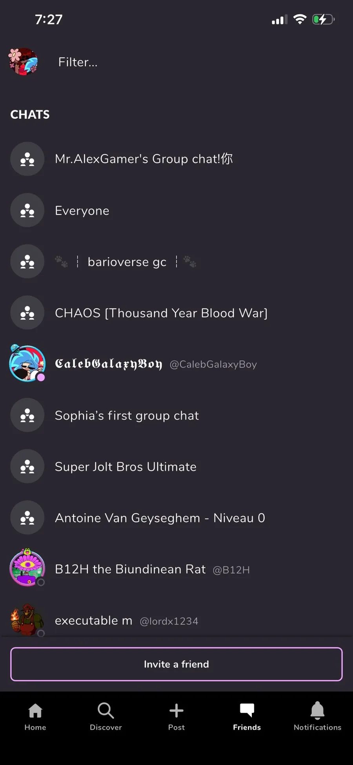Open Super Jolt Bros Ultimate chat

click(126, 467)
